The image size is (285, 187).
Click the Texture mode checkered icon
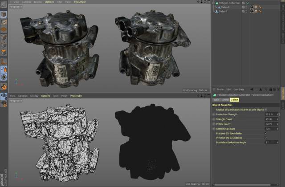point(4,22)
